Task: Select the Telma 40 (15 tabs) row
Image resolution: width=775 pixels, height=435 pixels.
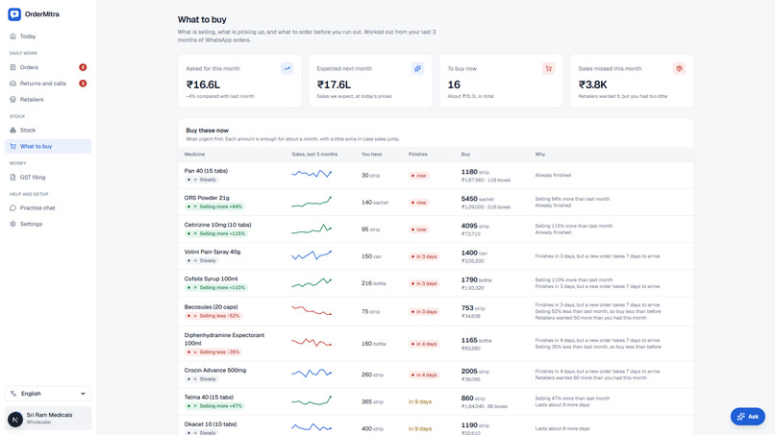Action: [x=436, y=401]
